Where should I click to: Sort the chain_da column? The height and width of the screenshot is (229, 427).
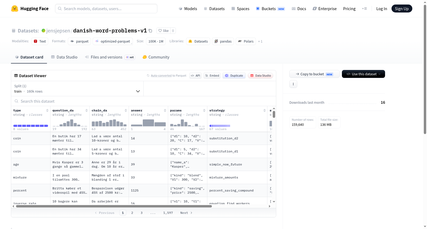pos(126,110)
